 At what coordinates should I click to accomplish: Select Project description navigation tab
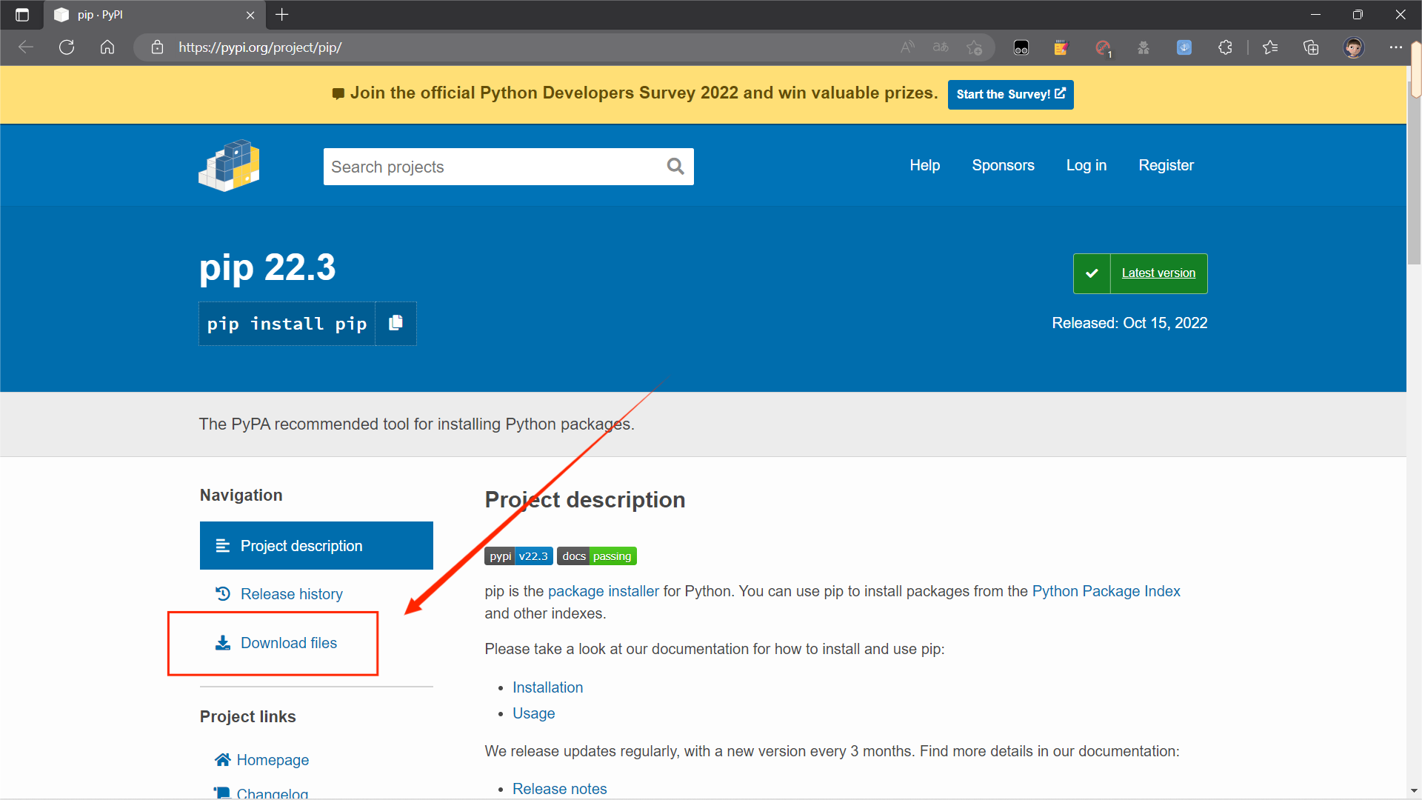click(x=316, y=546)
